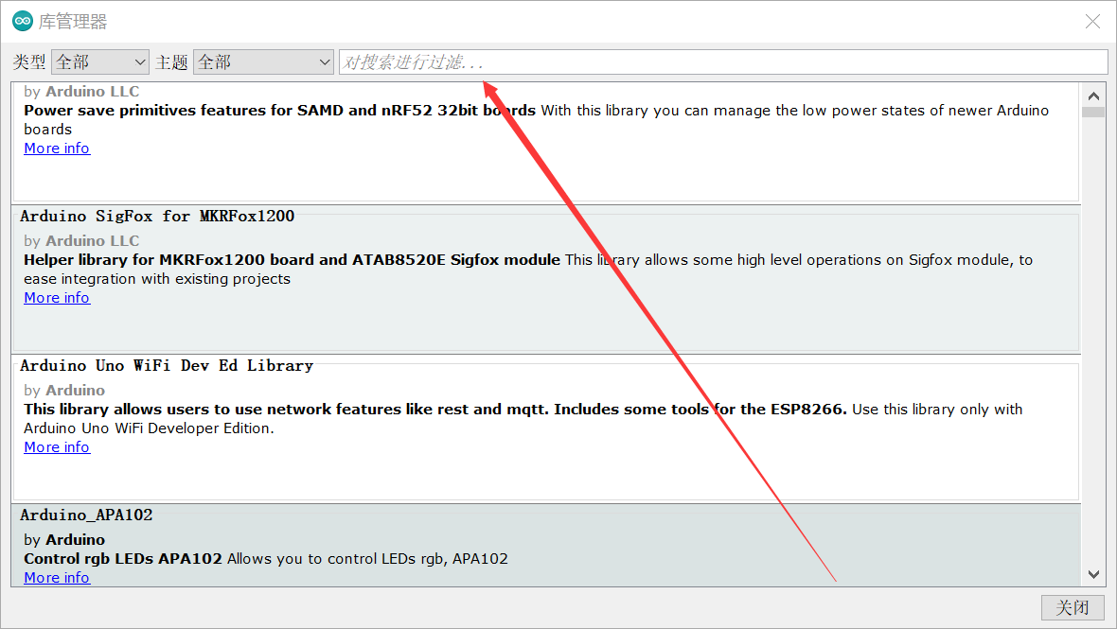Close the 库管理器 window with the X
1117x629 pixels.
[x=1092, y=22]
